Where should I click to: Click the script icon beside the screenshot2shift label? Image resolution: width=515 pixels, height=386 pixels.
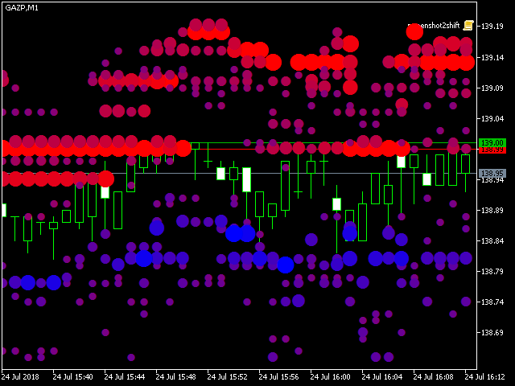click(x=468, y=26)
